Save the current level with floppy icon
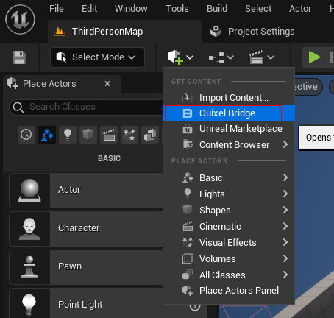 pyautogui.click(x=19, y=57)
